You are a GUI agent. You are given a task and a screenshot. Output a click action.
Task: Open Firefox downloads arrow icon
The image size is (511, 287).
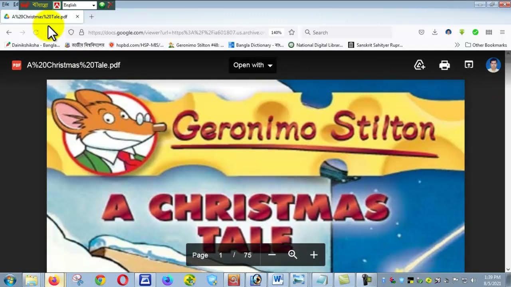click(x=435, y=32)
